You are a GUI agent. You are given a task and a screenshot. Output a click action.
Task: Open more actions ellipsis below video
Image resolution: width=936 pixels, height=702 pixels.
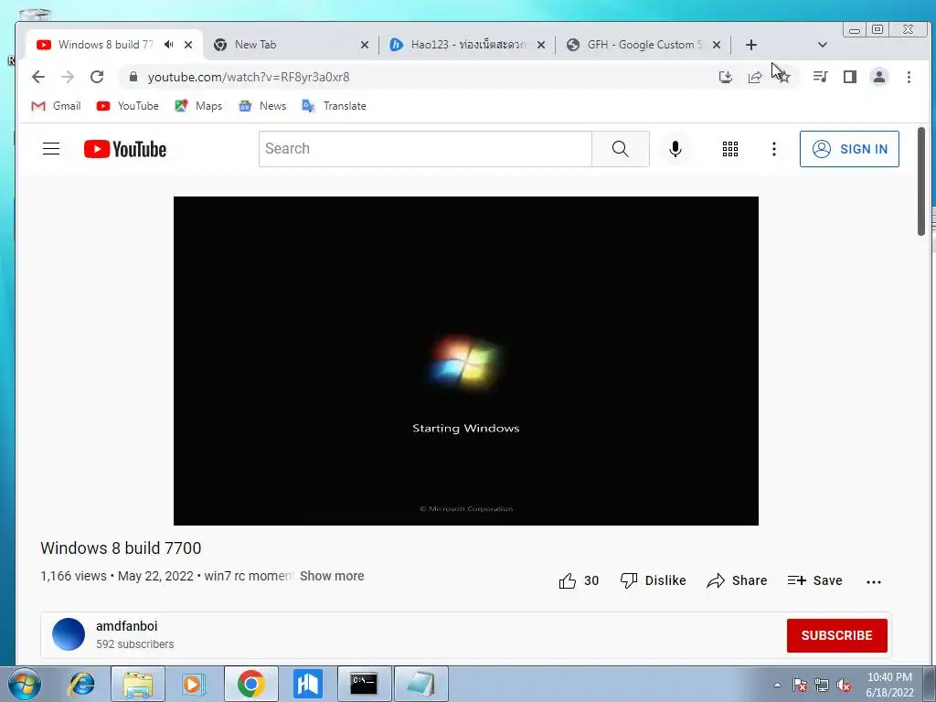click(873, 582)
